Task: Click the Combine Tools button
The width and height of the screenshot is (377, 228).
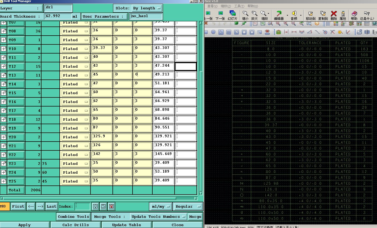Action: [73, 217]
